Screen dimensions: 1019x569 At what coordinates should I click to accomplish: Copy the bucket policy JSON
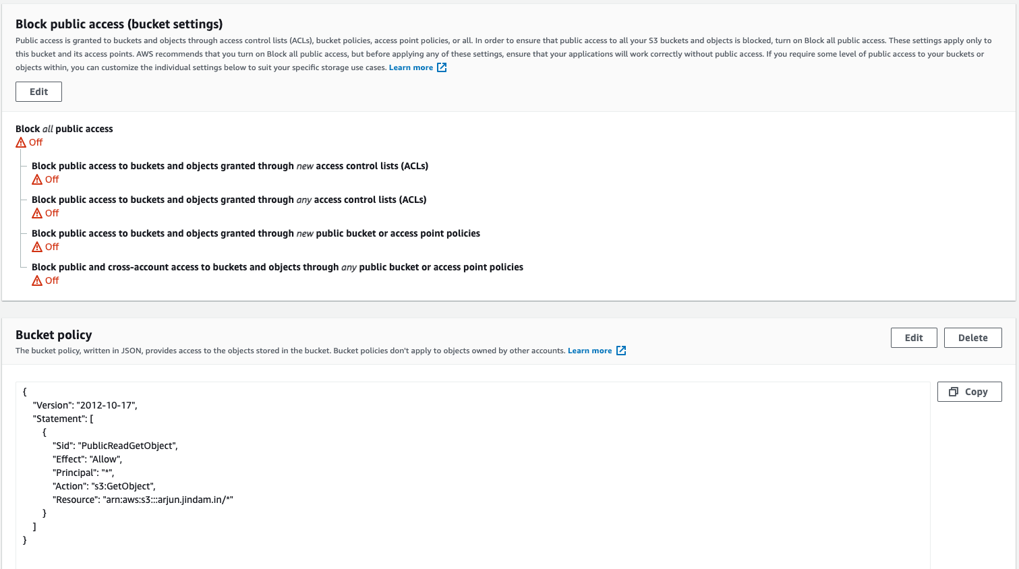click(x=969, y=391)
